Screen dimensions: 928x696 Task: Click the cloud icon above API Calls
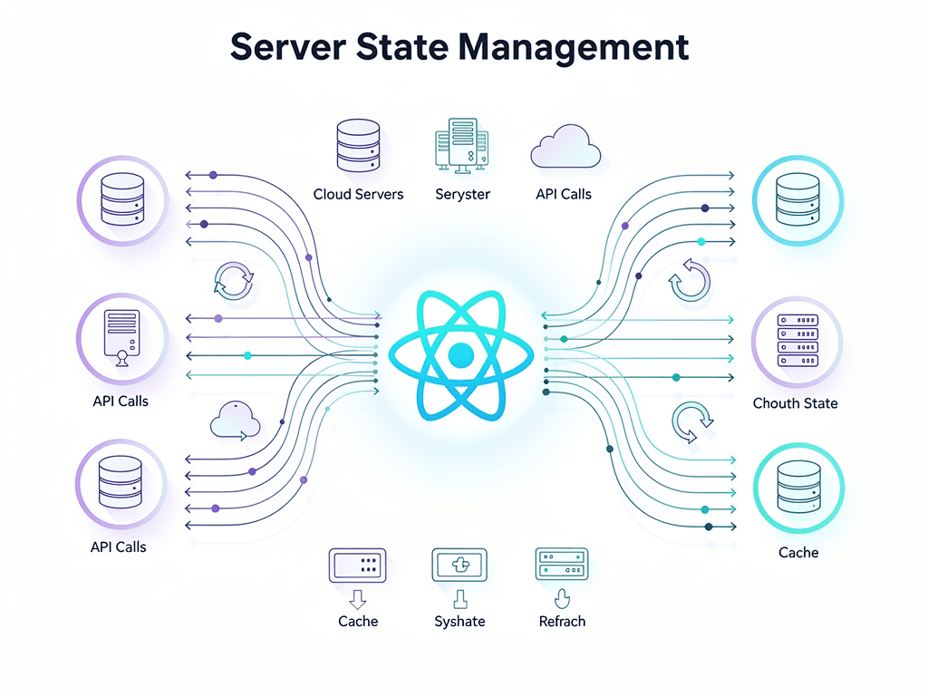(x=565, y=146)
